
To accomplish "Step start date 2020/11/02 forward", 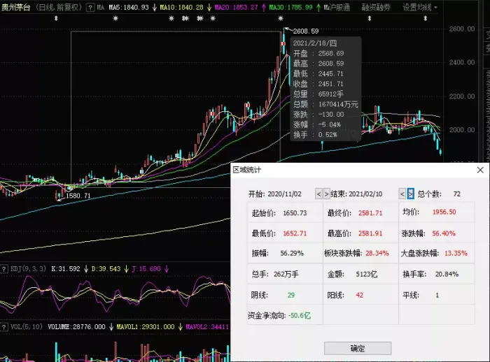I will point(326,194).
